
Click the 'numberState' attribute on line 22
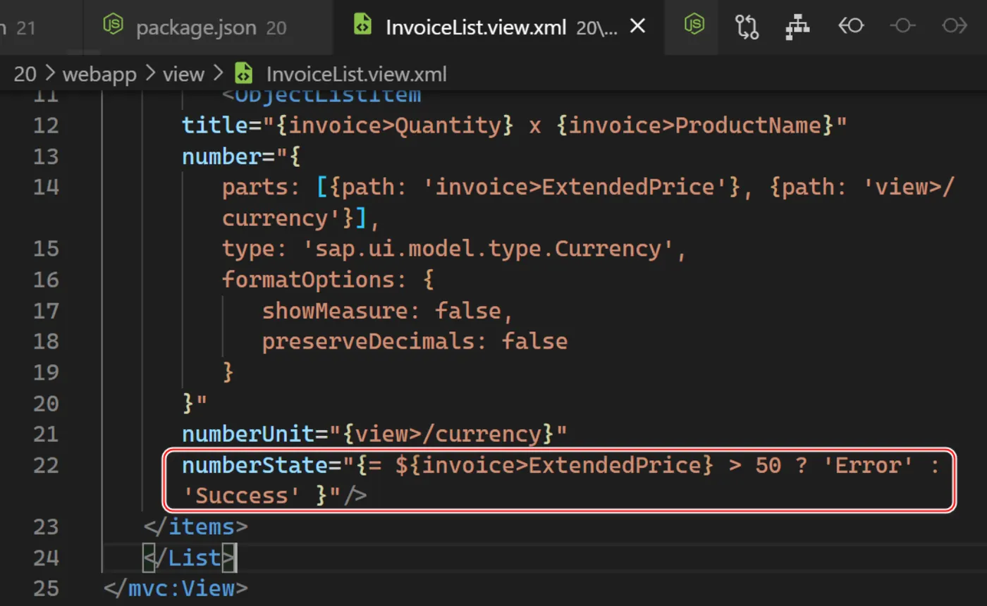[x=256, y=465]
